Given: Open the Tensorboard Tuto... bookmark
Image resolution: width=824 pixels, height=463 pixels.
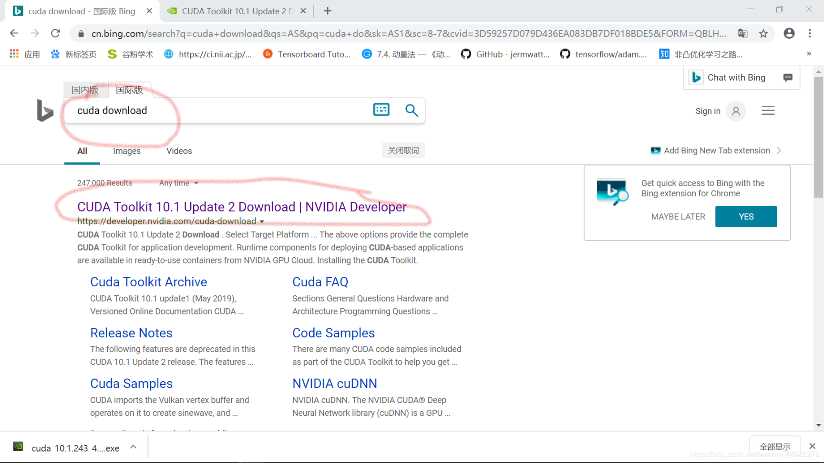Looking at the screenshot, I should click(x=307, y=54).
